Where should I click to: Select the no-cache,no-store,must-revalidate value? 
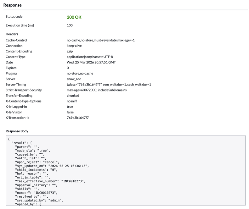coord(101,40)
